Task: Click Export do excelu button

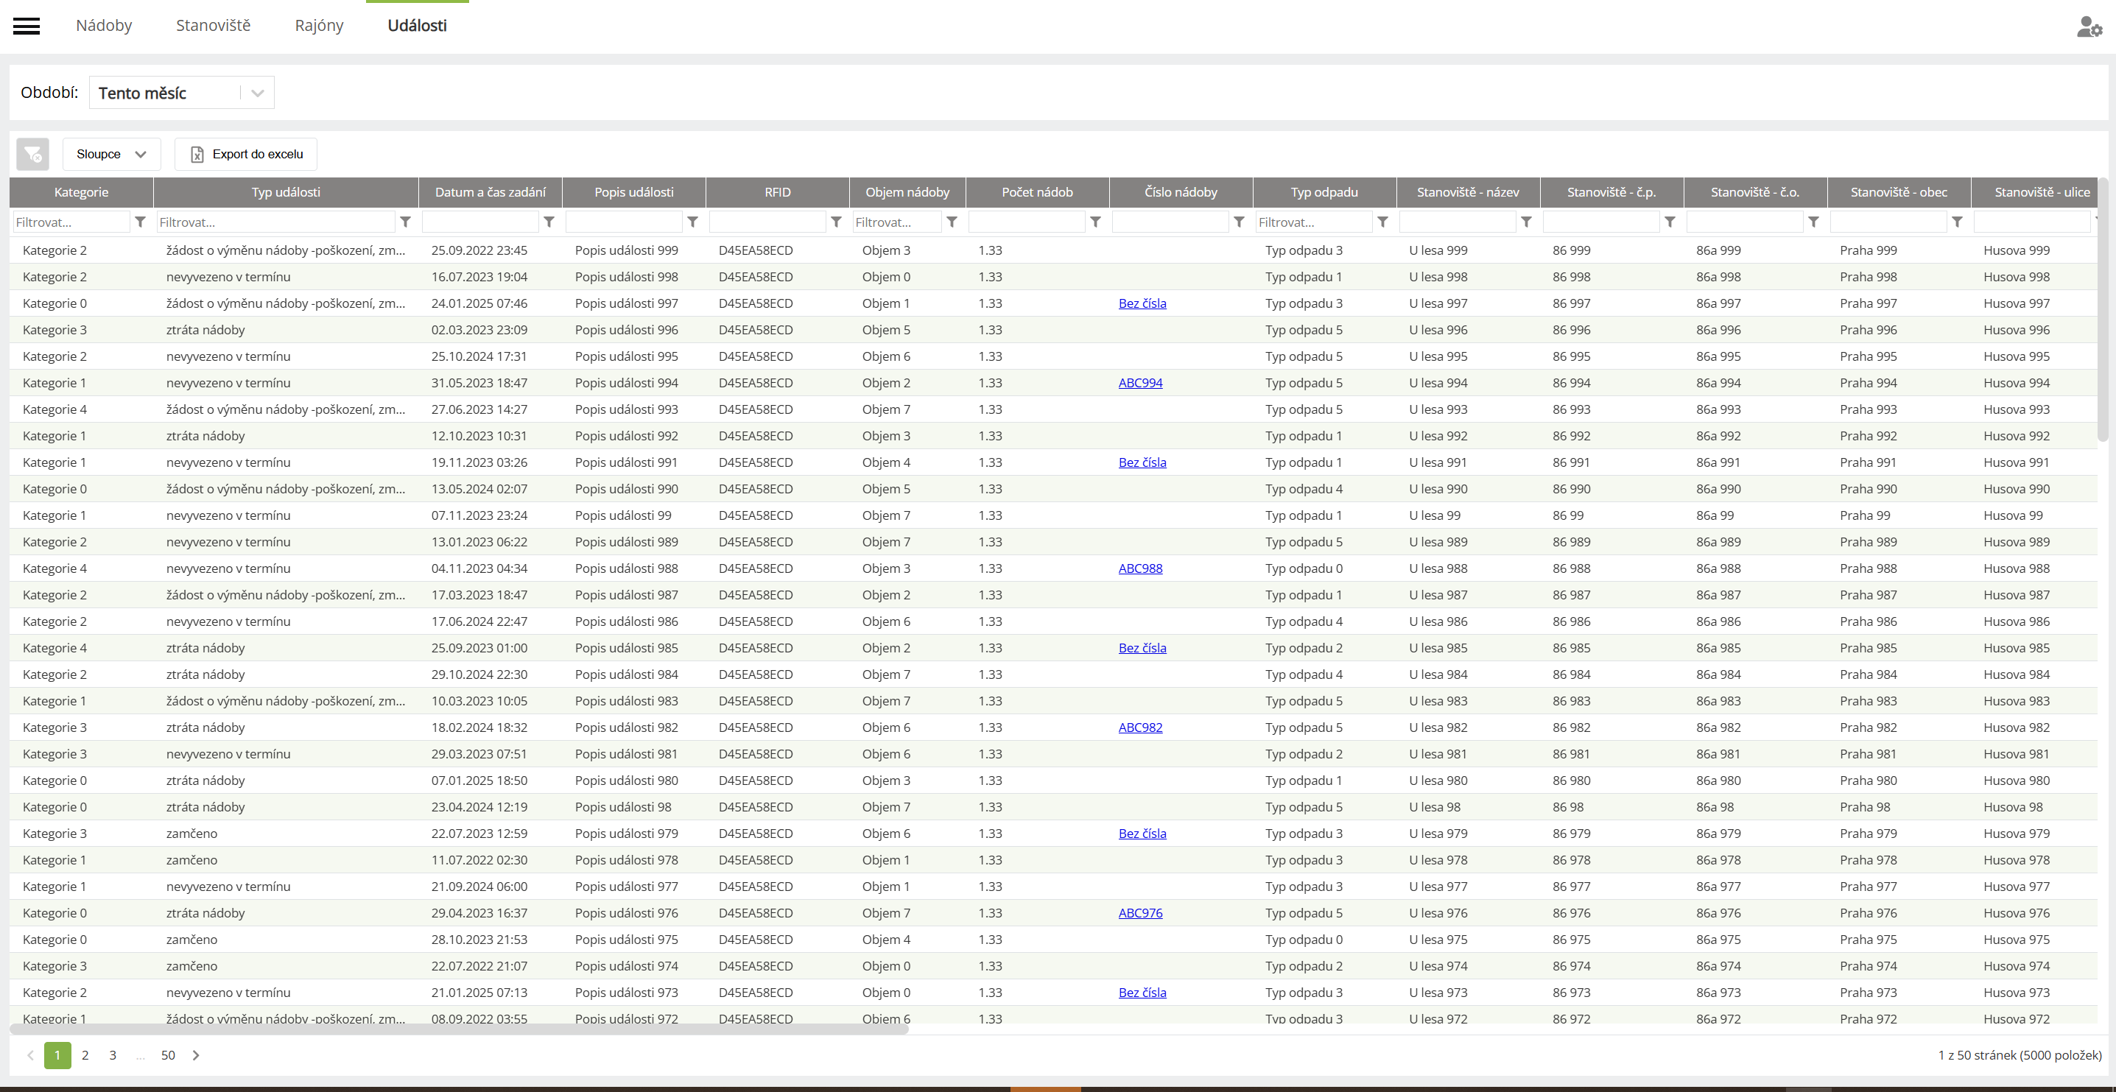Action: (x=245, y=155)
